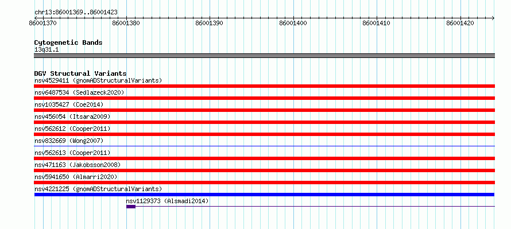Click the red bar under nsv471163
511x229 pixels.
264,170
